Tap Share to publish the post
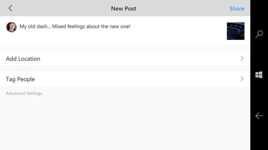Screen dimensions: 268x150 click(x=237, y=9)
